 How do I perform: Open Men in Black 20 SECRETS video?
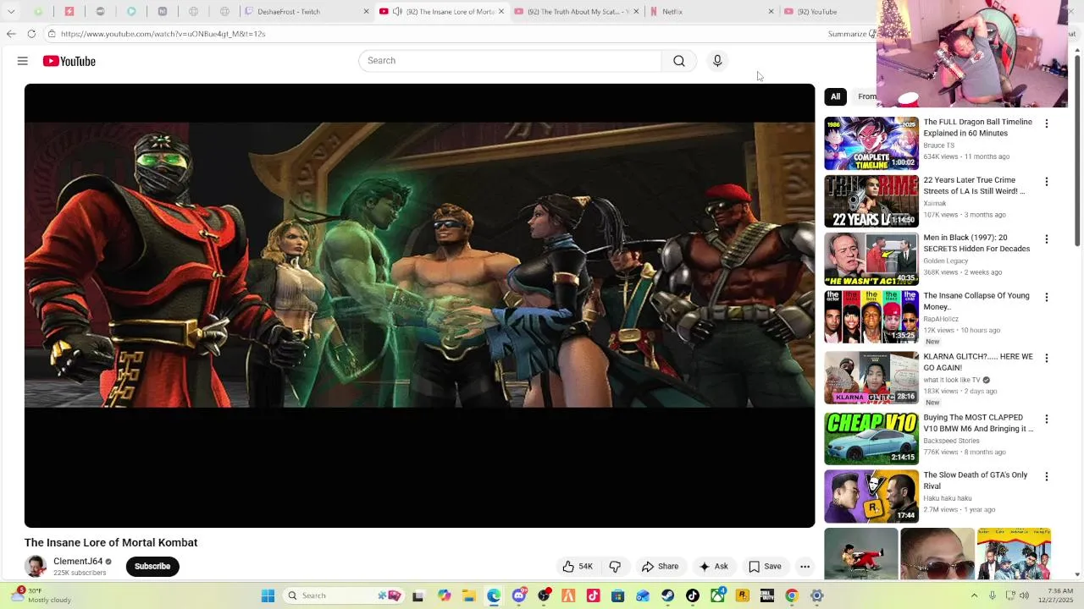[976, 244]
